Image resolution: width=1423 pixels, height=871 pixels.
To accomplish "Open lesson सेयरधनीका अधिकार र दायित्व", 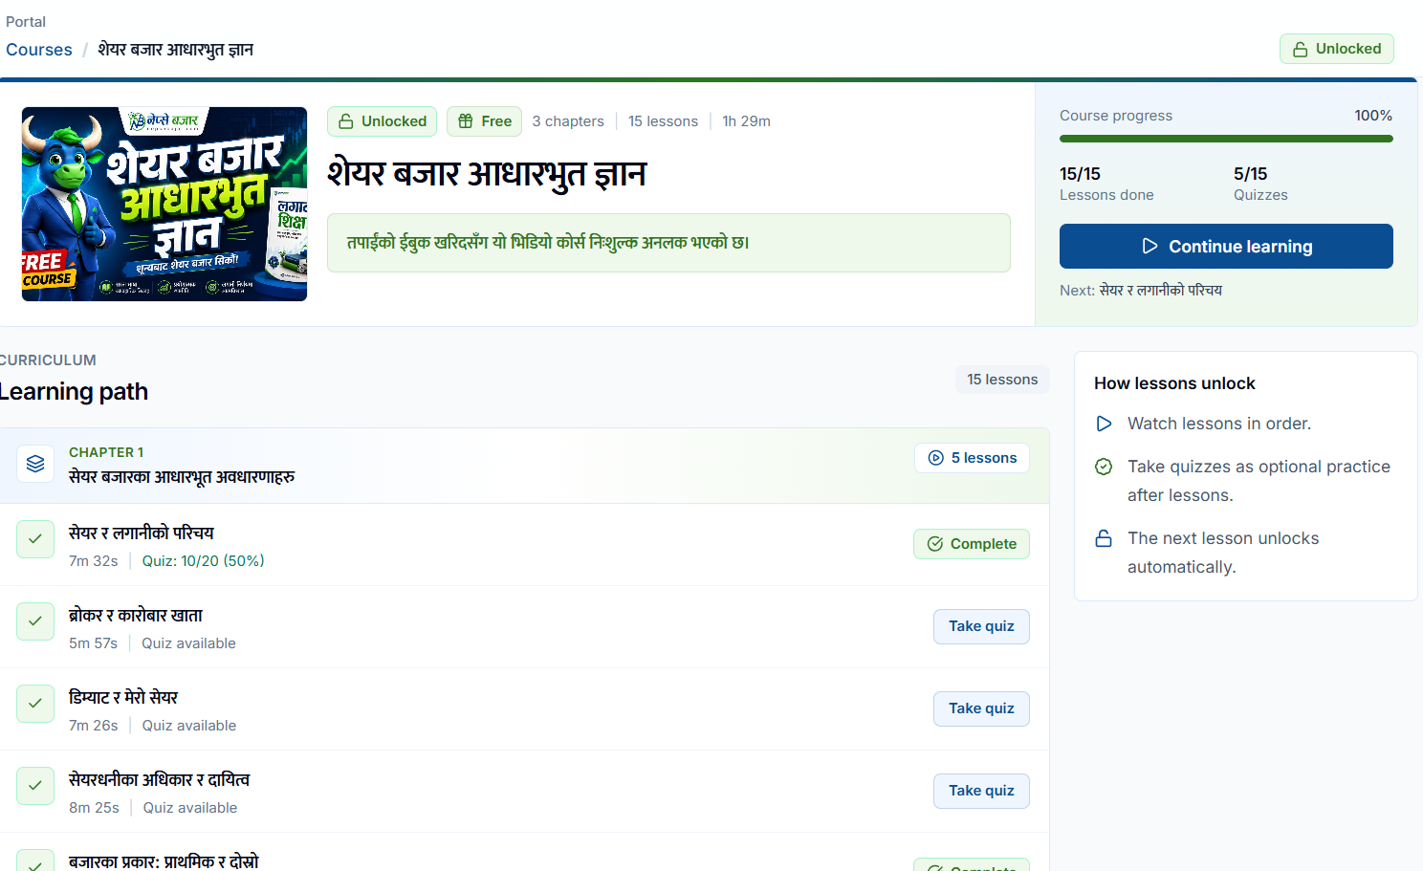I will pyautogui.click(x=159, y=779).
